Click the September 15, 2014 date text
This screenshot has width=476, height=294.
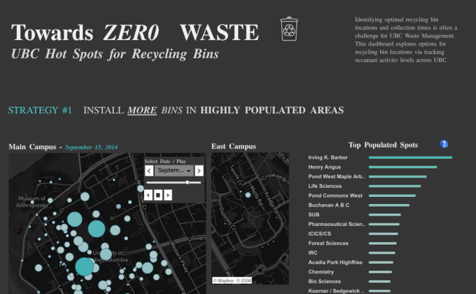91,148
